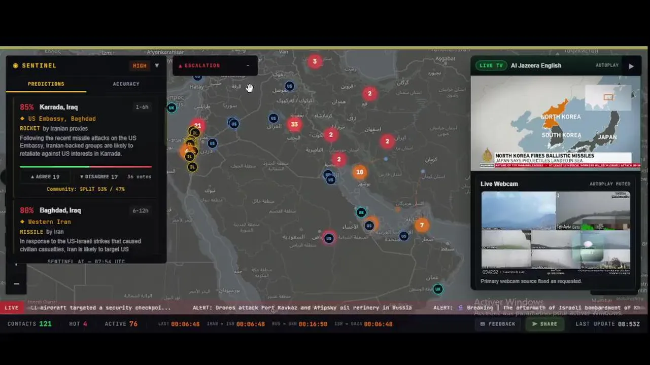Click the ISR - GAZA timer

[x=363, y=324]
